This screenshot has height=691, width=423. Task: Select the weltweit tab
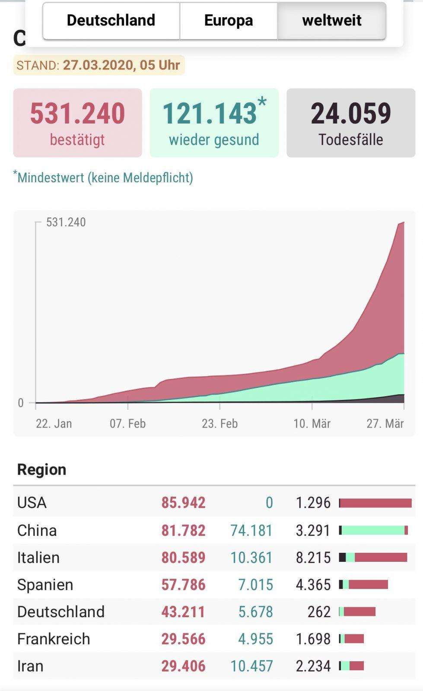coord(331,21)
